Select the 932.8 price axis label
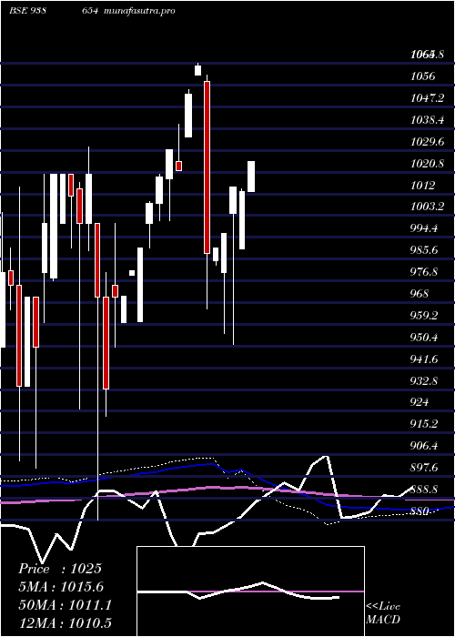 (x=424, y=380)
